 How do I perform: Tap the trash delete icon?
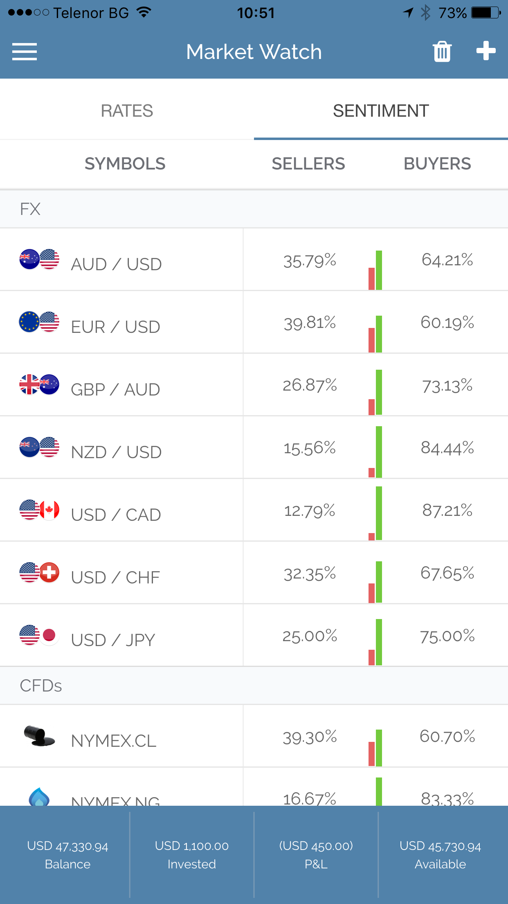pos(442,52)
